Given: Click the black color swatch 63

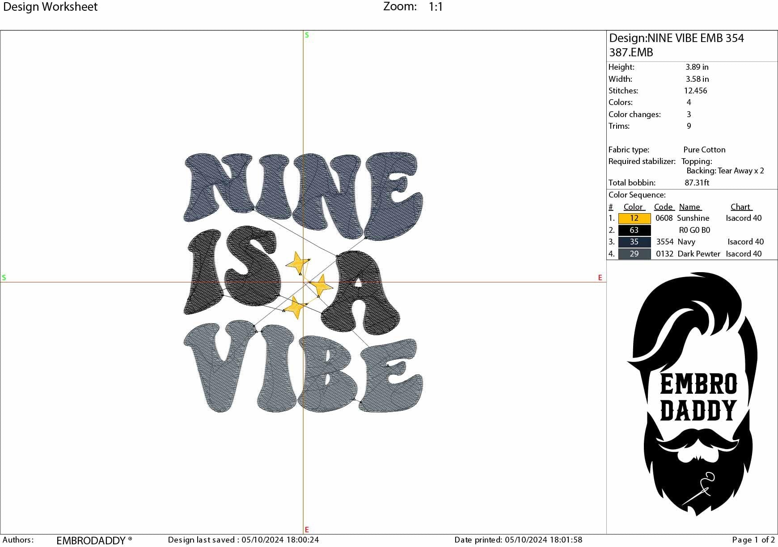Looking at the screenshot, I should point(634,230).
